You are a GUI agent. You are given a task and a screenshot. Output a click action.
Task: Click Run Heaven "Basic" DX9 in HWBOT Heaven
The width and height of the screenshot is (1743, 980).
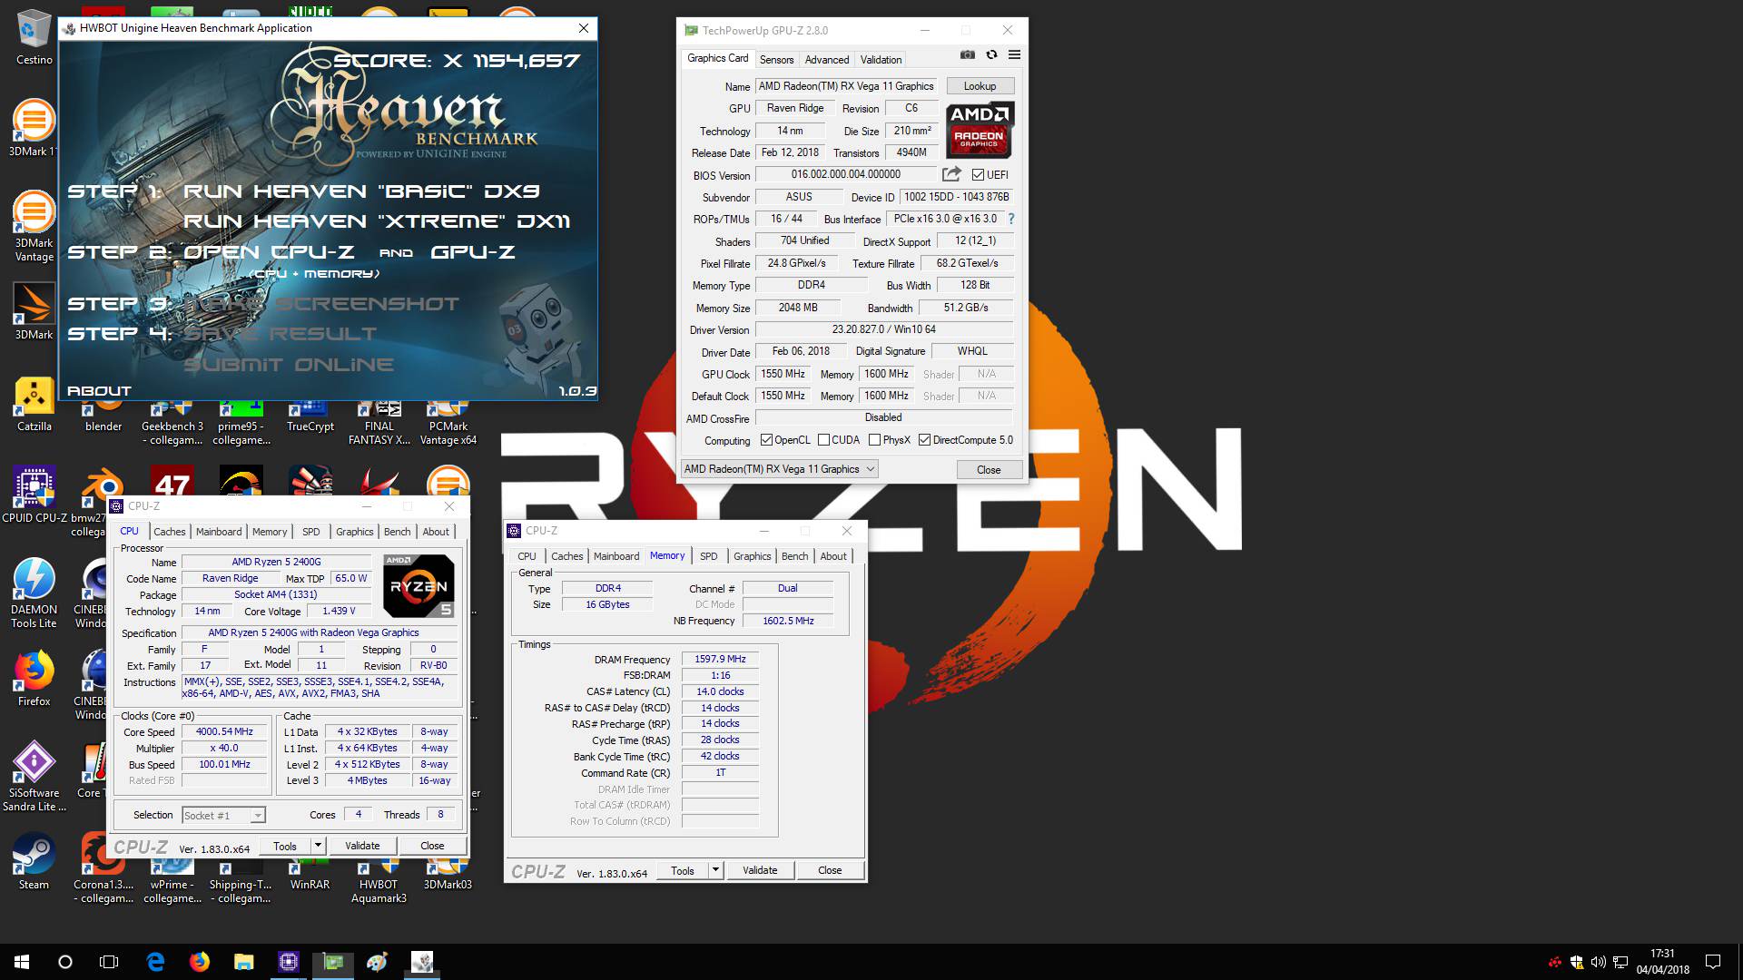[361, 191]
